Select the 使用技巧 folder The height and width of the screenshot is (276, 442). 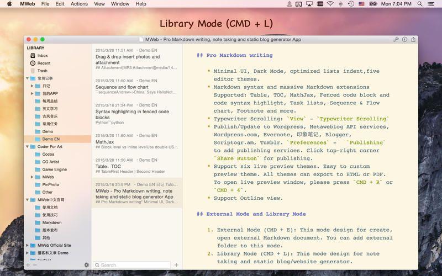coord(46,215)
